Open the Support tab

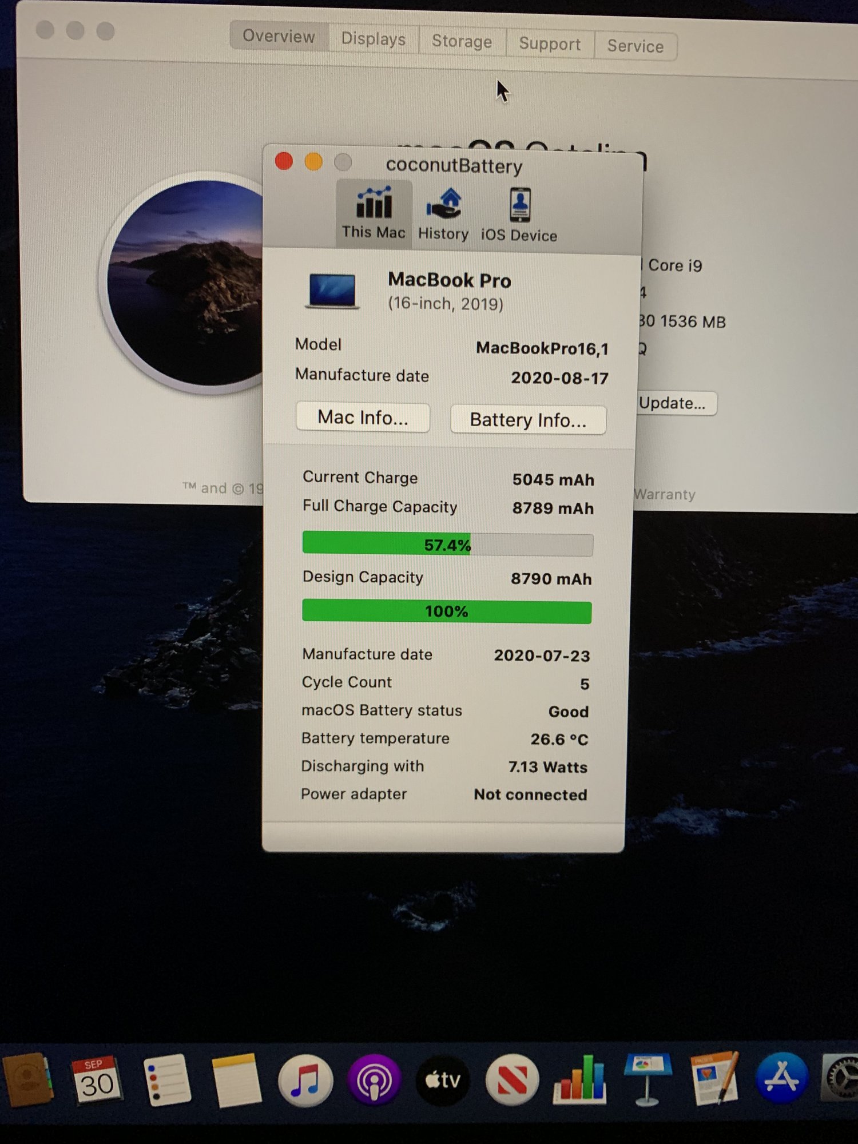(x=550, y=44)
